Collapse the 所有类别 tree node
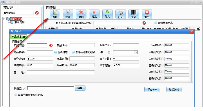The width and height of the screenshot is (203, 111). tap(4, 19)
